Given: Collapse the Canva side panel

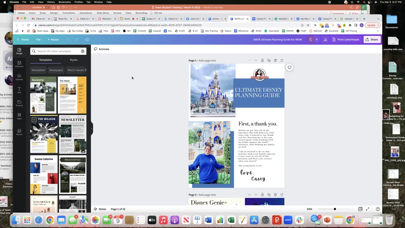Looking at the screenshot, I should coord(92,129).
